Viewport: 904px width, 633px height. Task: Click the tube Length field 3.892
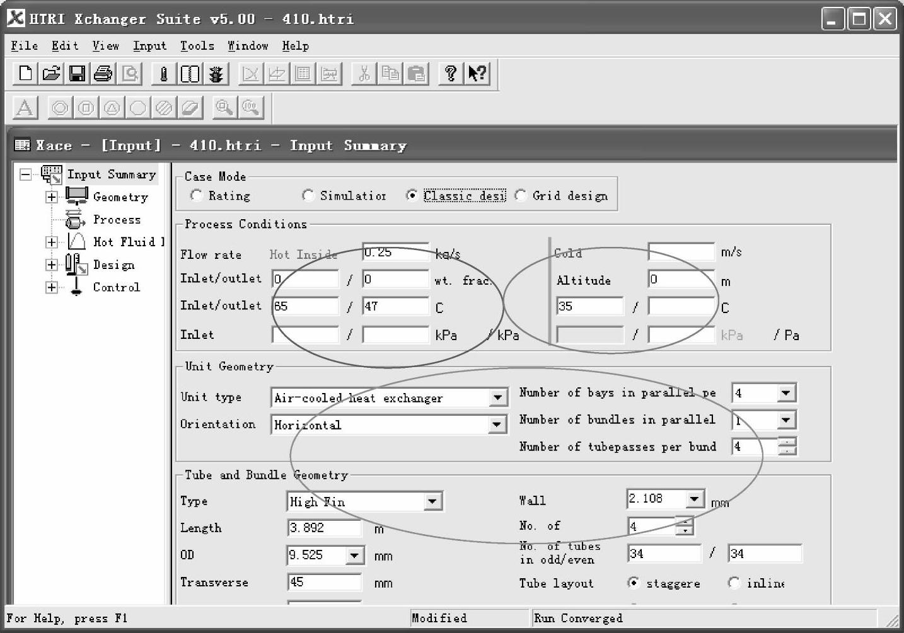[325, 528]
